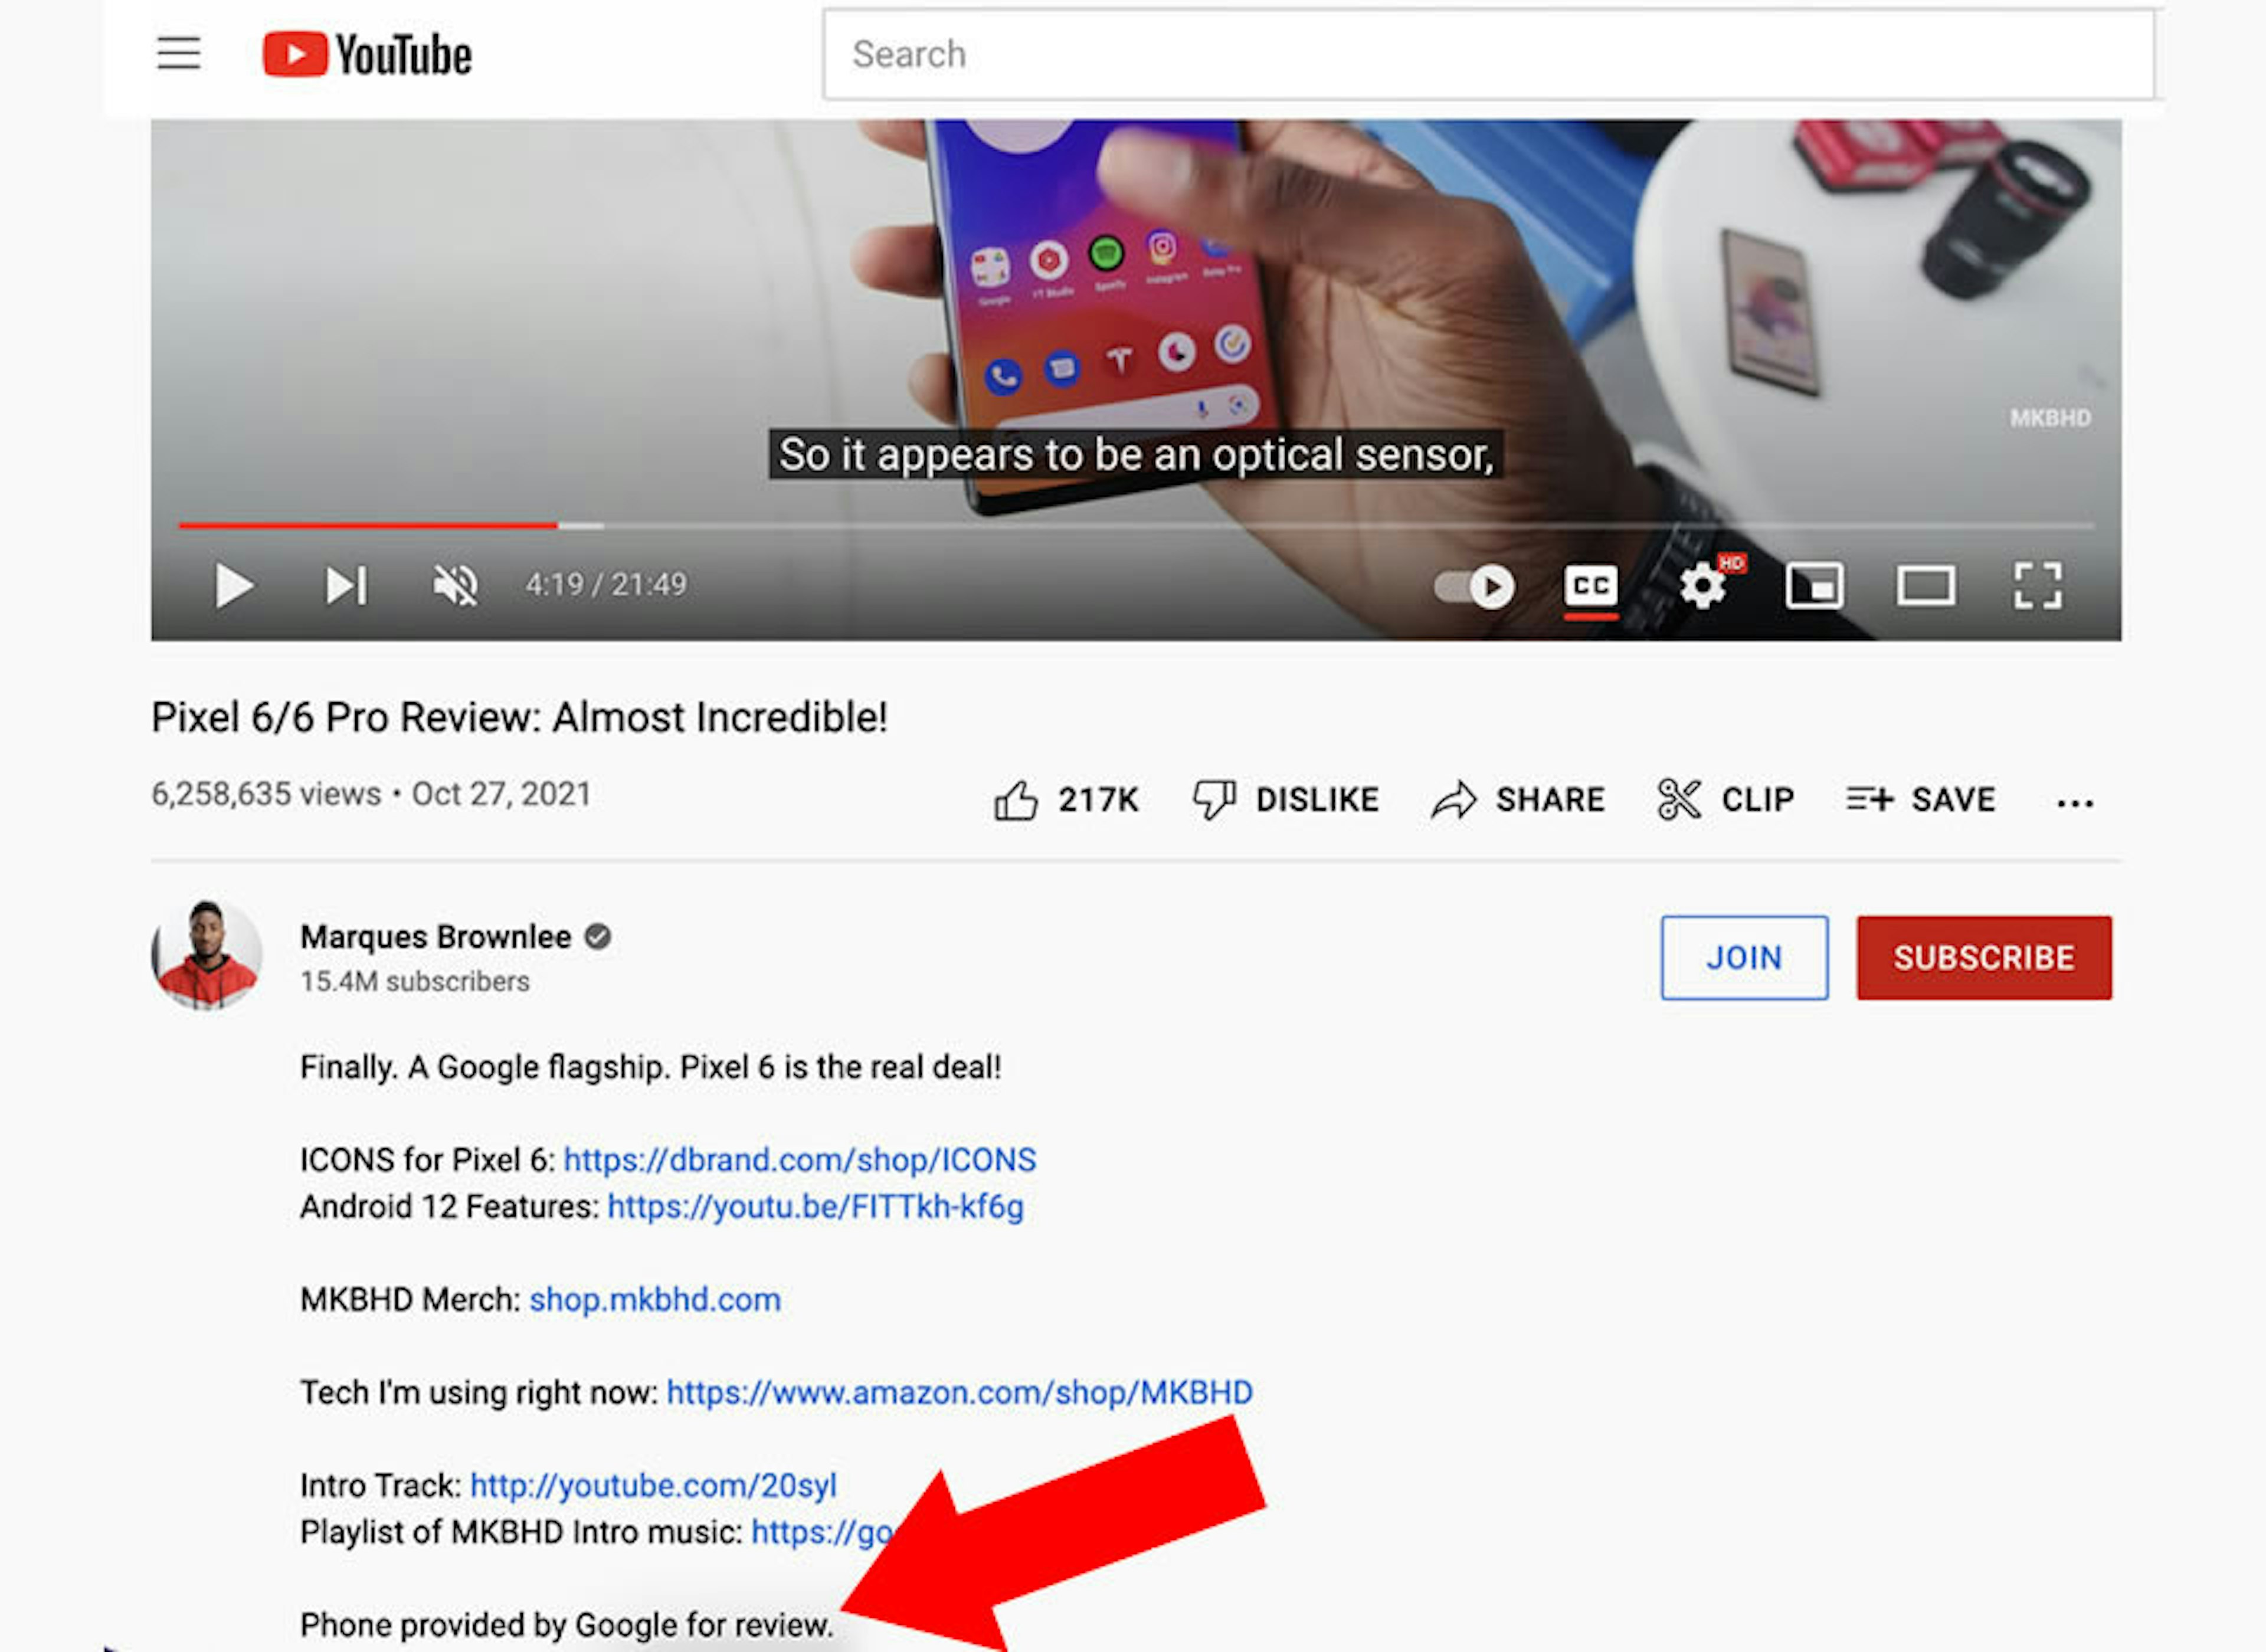The image size is (2266, 1652).
Task: Open Marques Brownlee channel avatar
Action: (x=207, y=955)
